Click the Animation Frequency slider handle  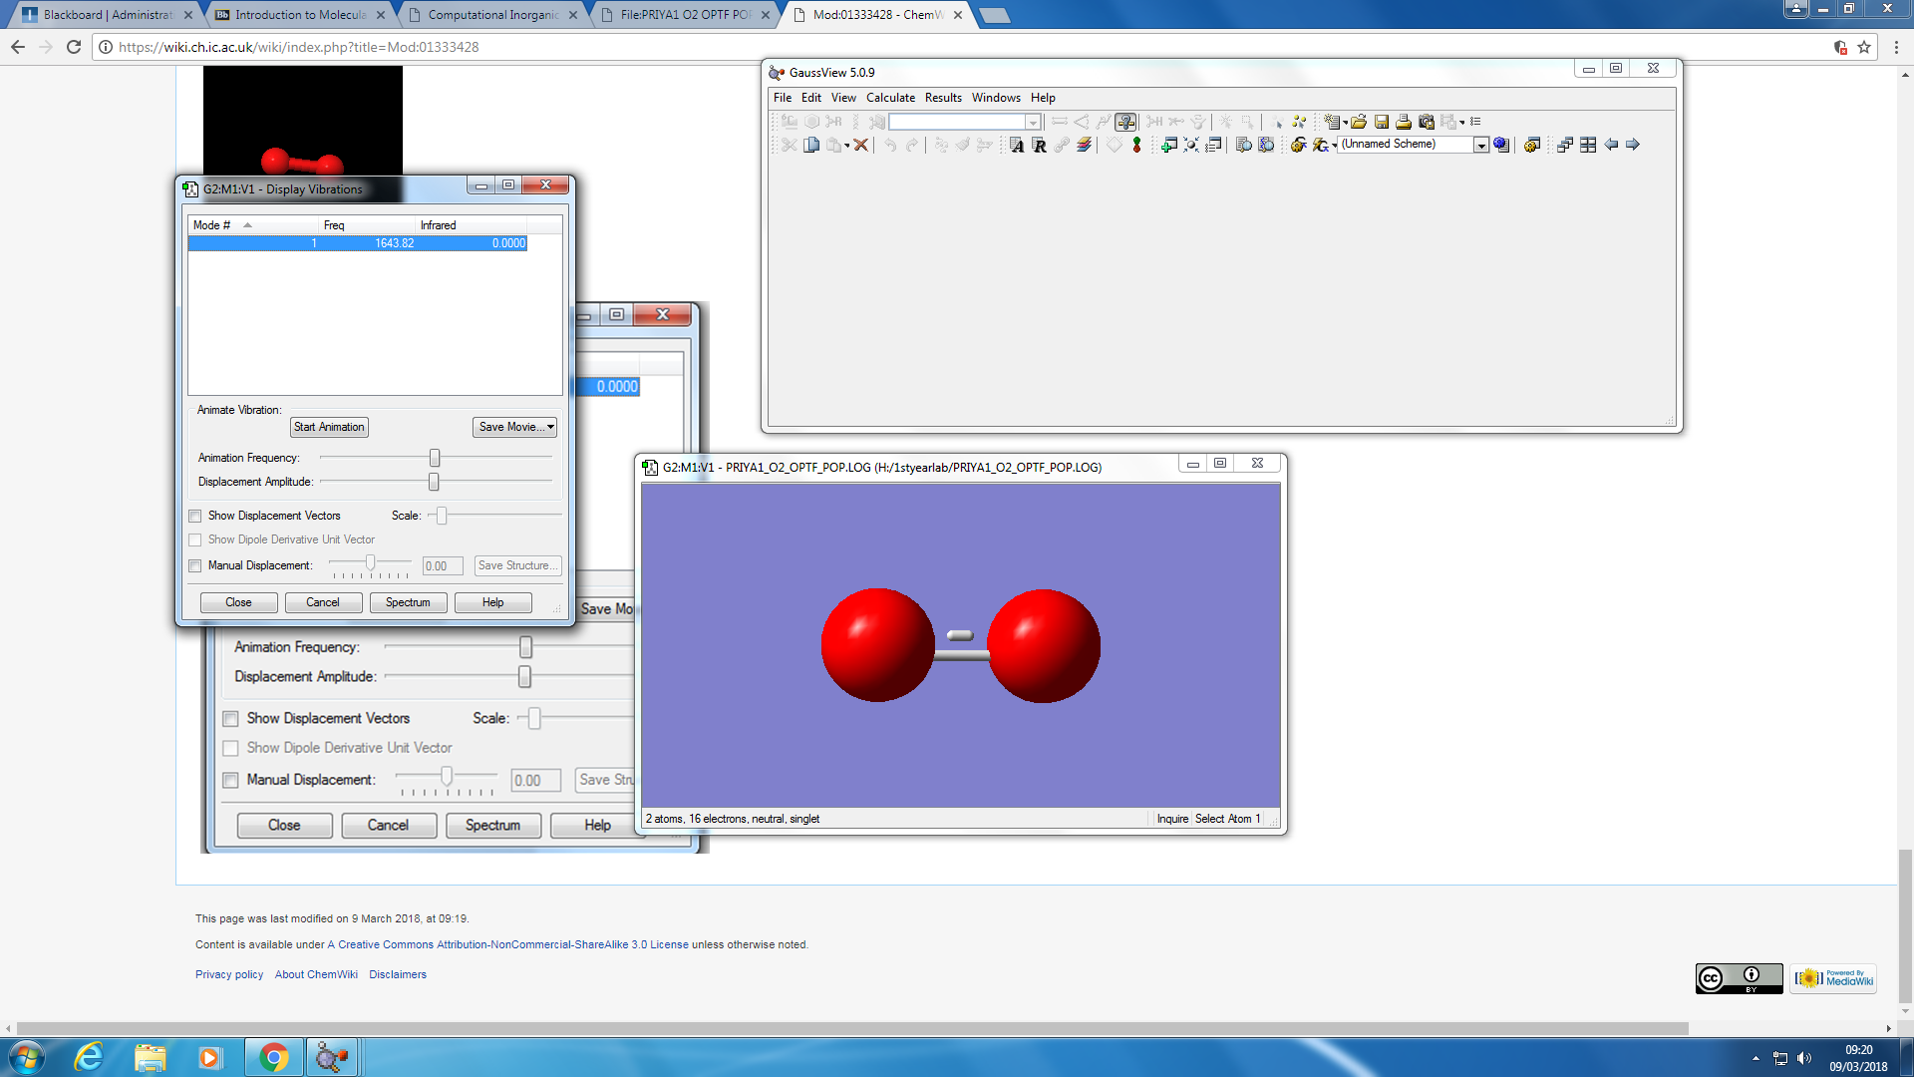[x=435, y=459]
